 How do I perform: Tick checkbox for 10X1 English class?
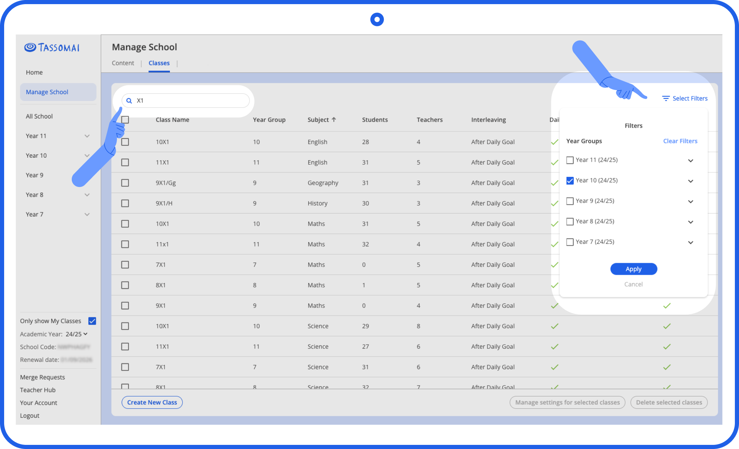coord(125,142)
